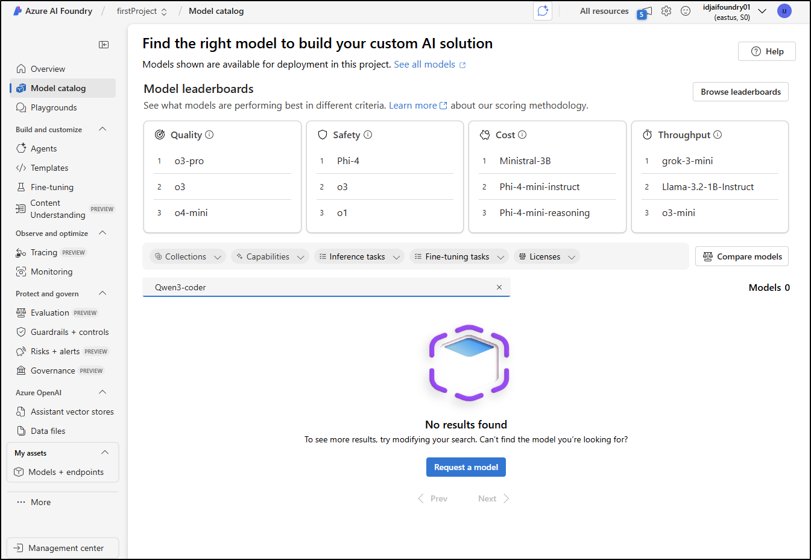811x560 pixels.
Task: Clear the Qwen3-coder search with the X
Action: [x=499, y=287]
